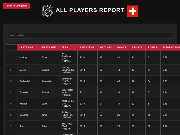
Task: Click team cell SC Rheintal U15 (104747)
Action: (x=68, y=104)
